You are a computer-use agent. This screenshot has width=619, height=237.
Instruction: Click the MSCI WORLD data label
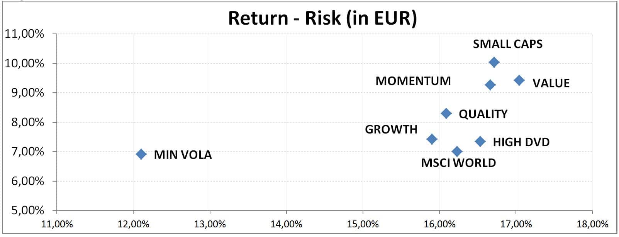click(x=458, y=163)
